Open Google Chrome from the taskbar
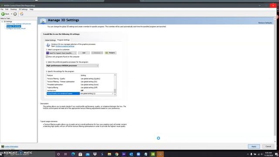The image size is (279, 157). click(x=116, y=154)
